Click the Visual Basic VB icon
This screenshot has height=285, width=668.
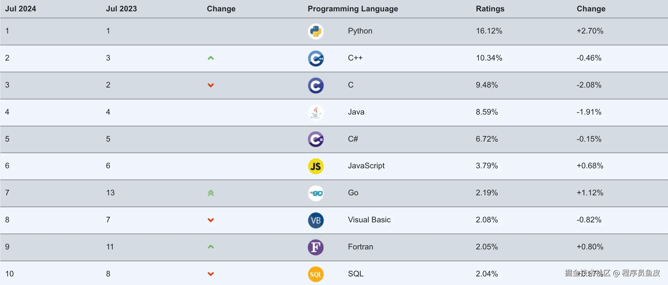(316, 220)
